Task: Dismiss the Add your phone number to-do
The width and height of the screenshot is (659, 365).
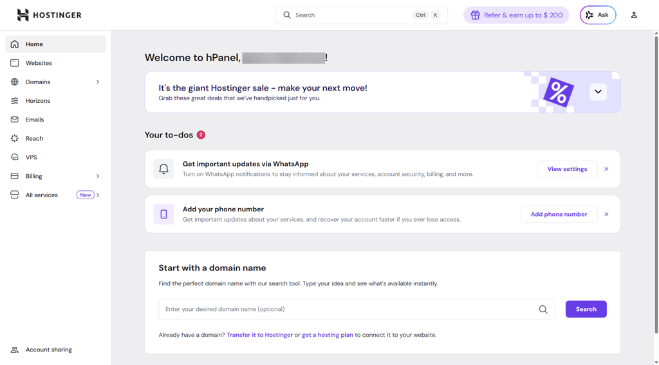Action: [x=606, y=215]
